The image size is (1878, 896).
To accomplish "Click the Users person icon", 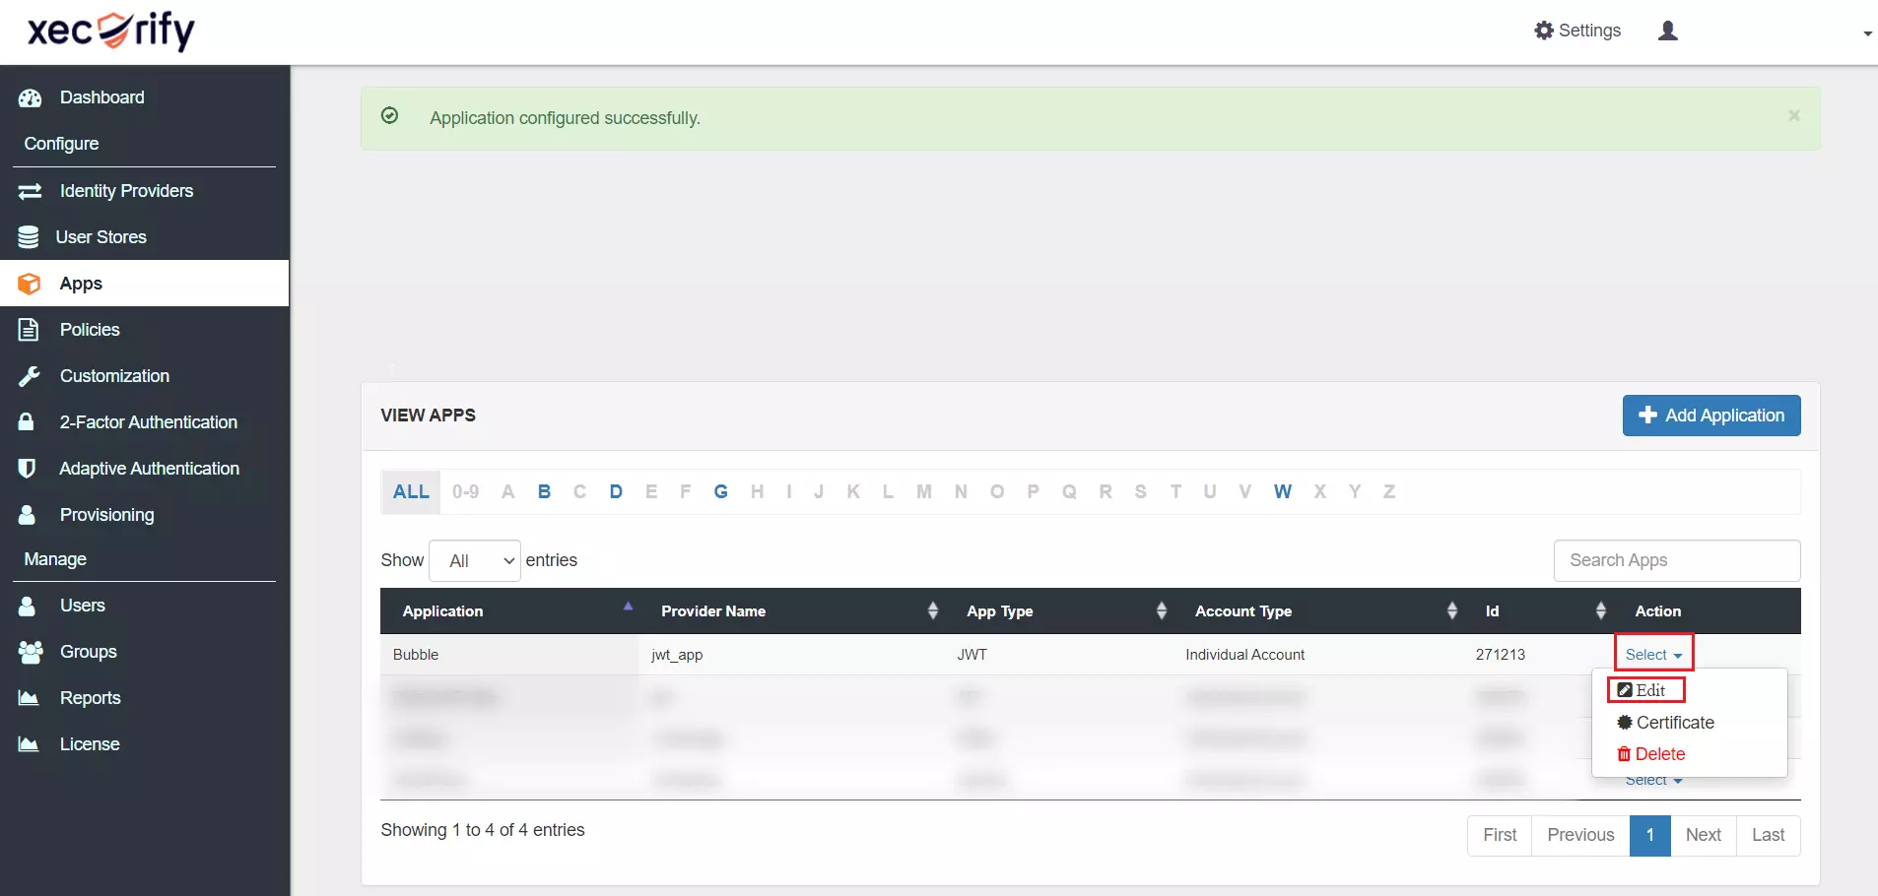I will [27, 606].
